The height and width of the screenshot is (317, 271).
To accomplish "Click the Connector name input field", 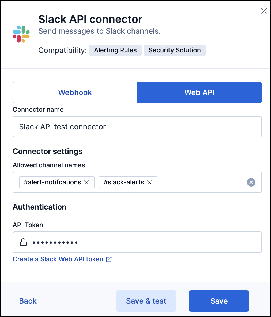I will point(137,127).
